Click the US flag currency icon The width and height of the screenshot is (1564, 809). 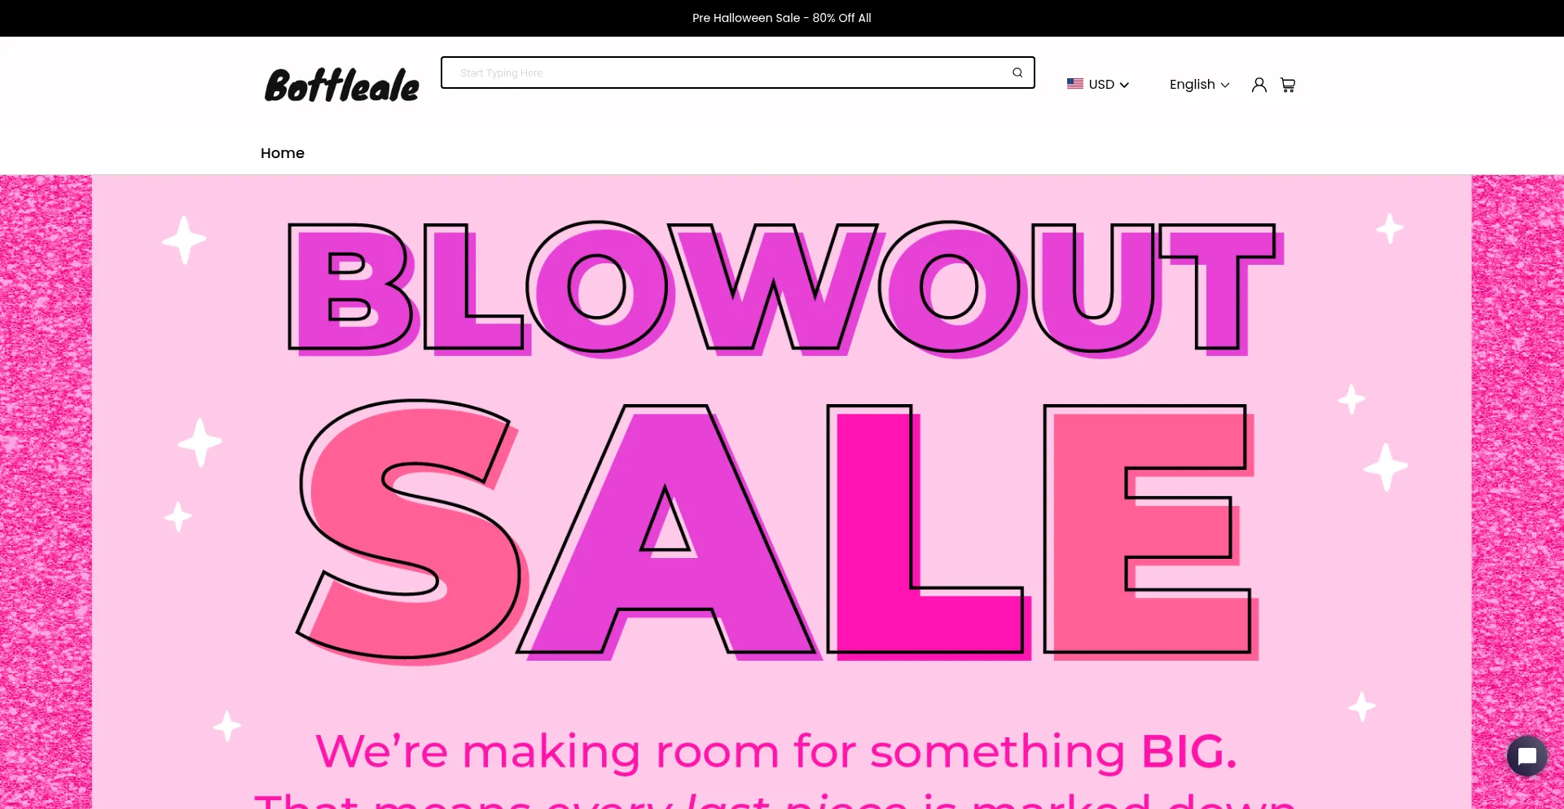coord(1075,84)
